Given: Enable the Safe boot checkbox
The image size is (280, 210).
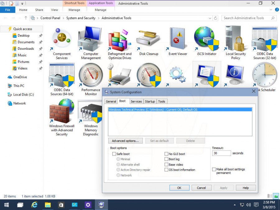Looking at the screenshot, I should tap(114, 154).
